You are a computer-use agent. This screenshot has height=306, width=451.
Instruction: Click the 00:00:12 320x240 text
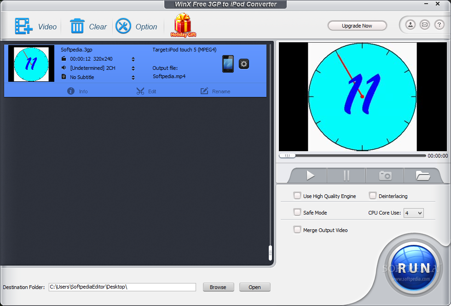(x=91, y=59)
